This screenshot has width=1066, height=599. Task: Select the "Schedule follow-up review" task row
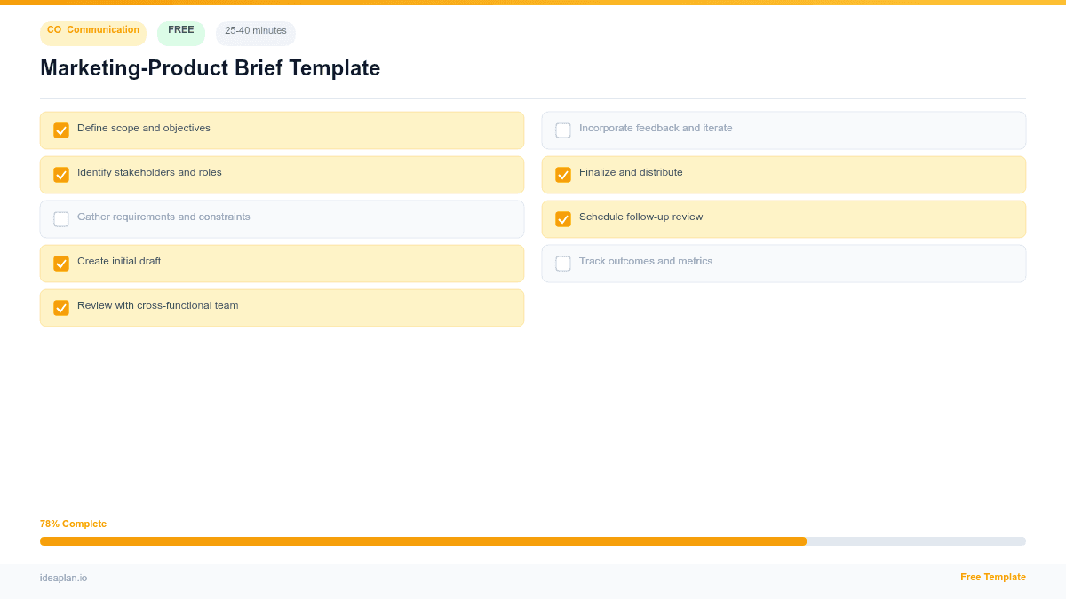pyautogui.click(x=784, y=218)
